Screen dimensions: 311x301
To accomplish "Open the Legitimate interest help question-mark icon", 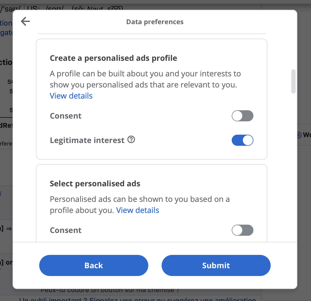I will [x=131, y=140].
